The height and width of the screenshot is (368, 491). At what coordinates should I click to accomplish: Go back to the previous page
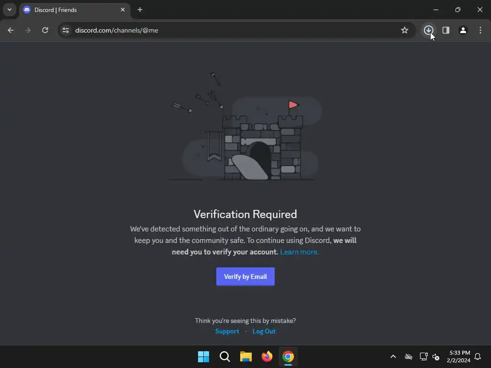tap(11, 30)
